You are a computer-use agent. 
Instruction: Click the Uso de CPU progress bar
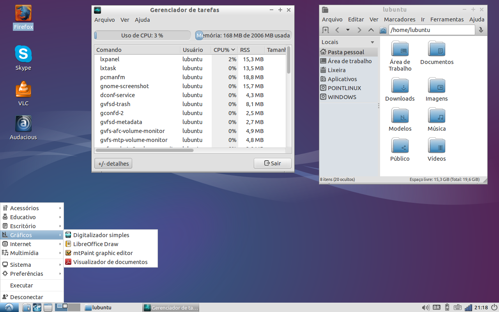pos(142,35)
